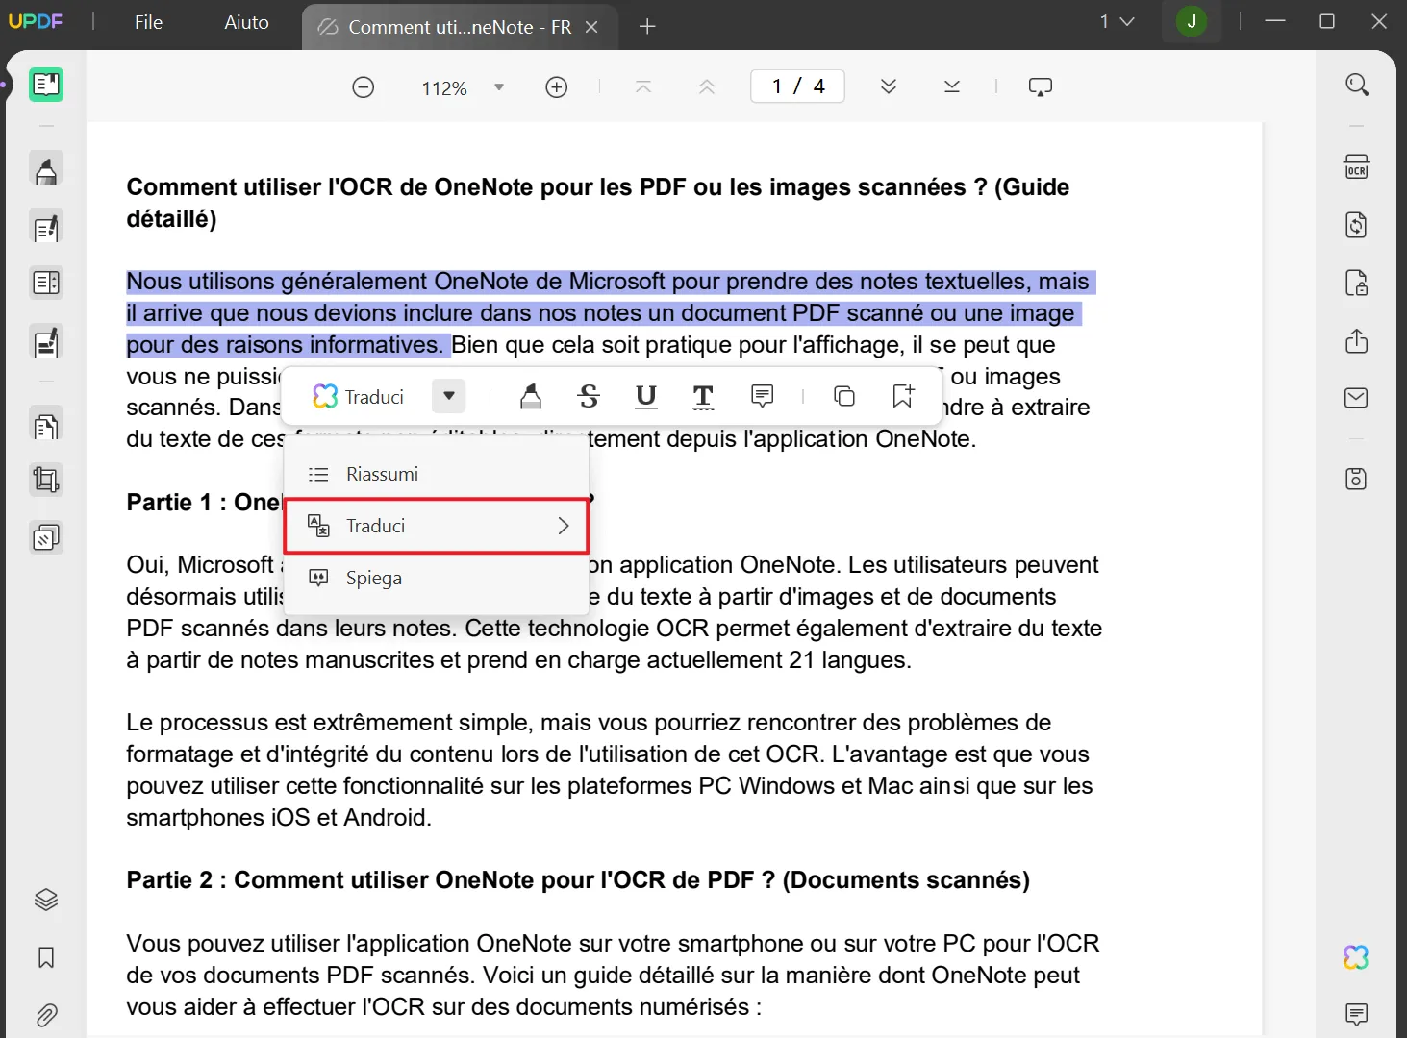Jump to the last page
Viewport: 1407px width, 1038px height.
[x=952, y=87]
